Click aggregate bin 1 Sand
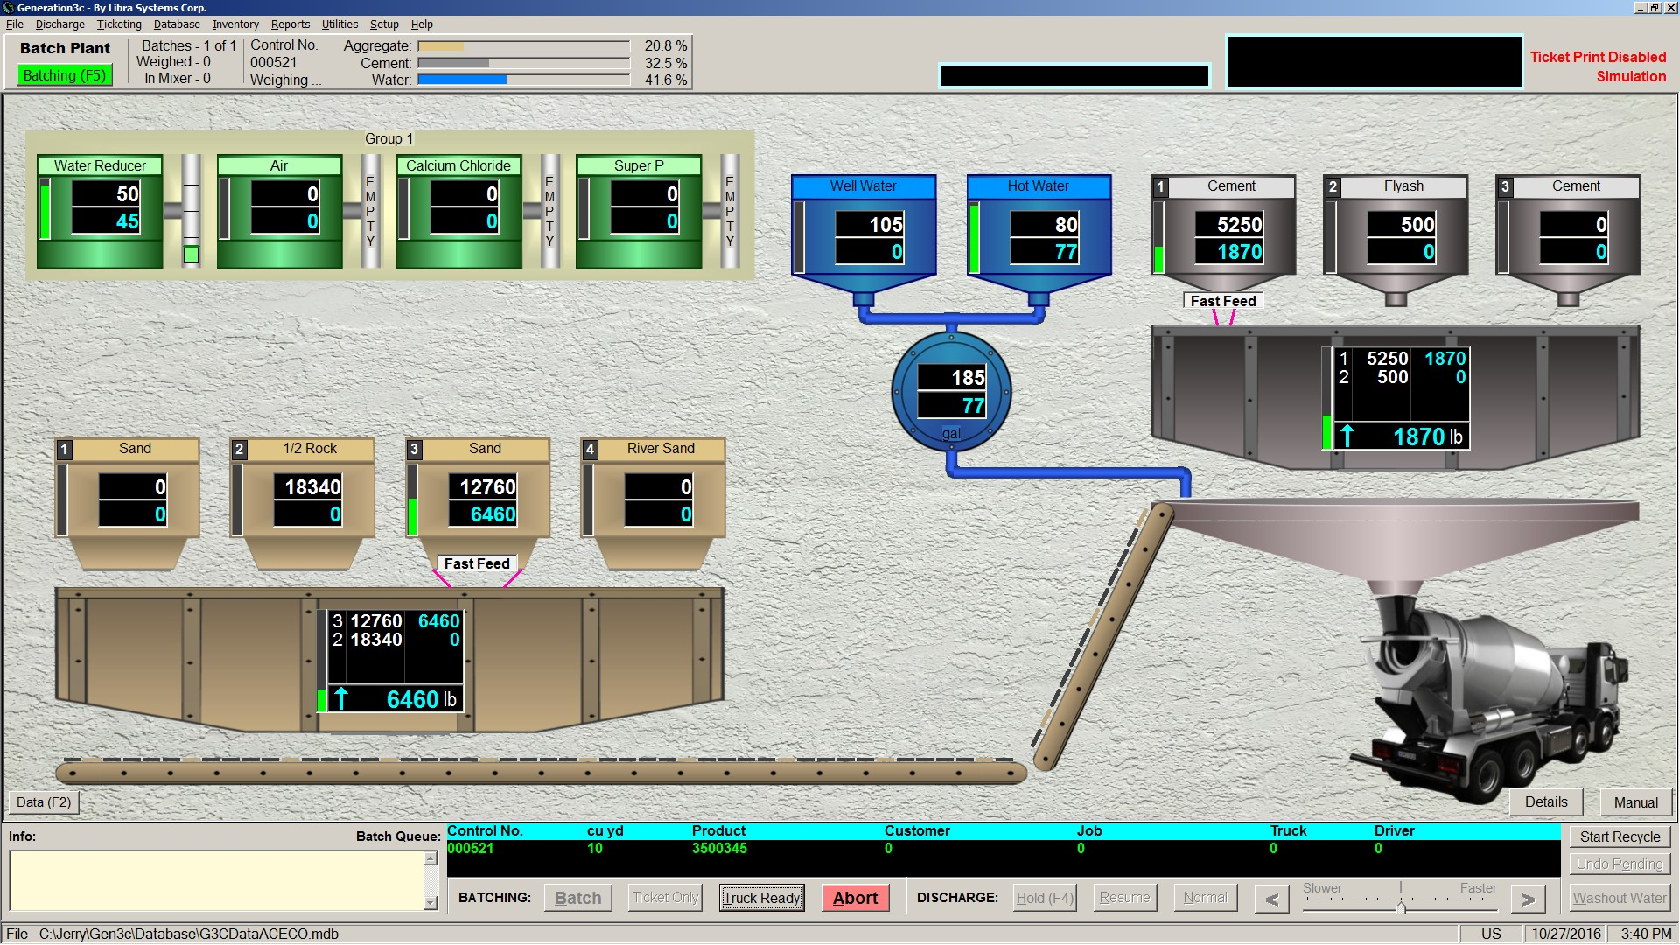This screenshot has width=1680, height=945. point(127,503)
